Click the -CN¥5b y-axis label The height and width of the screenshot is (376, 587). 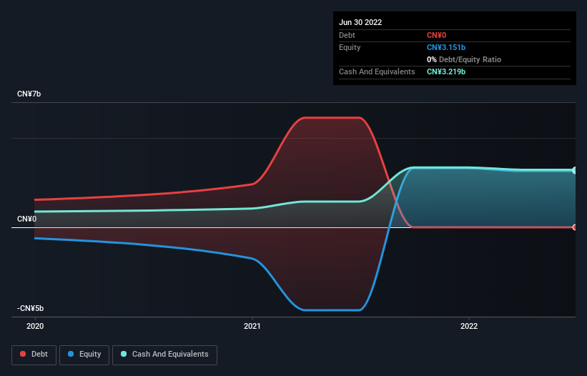pos(30,308)
